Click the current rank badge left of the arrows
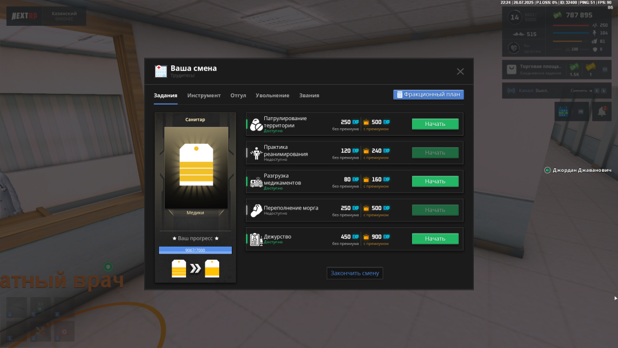This screenshot has width=618, height=348. coord(179,268)
